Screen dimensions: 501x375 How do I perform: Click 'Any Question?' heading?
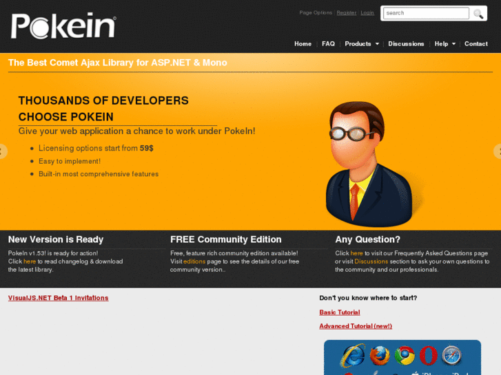[368, 239]
